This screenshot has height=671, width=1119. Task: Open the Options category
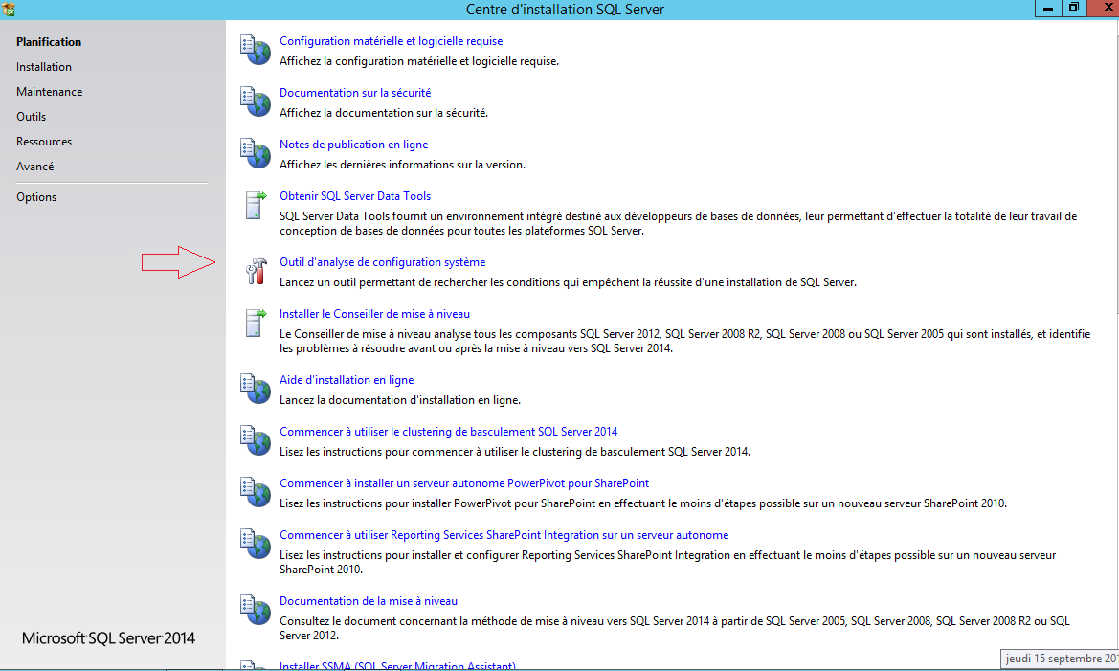tap(36, 198)
